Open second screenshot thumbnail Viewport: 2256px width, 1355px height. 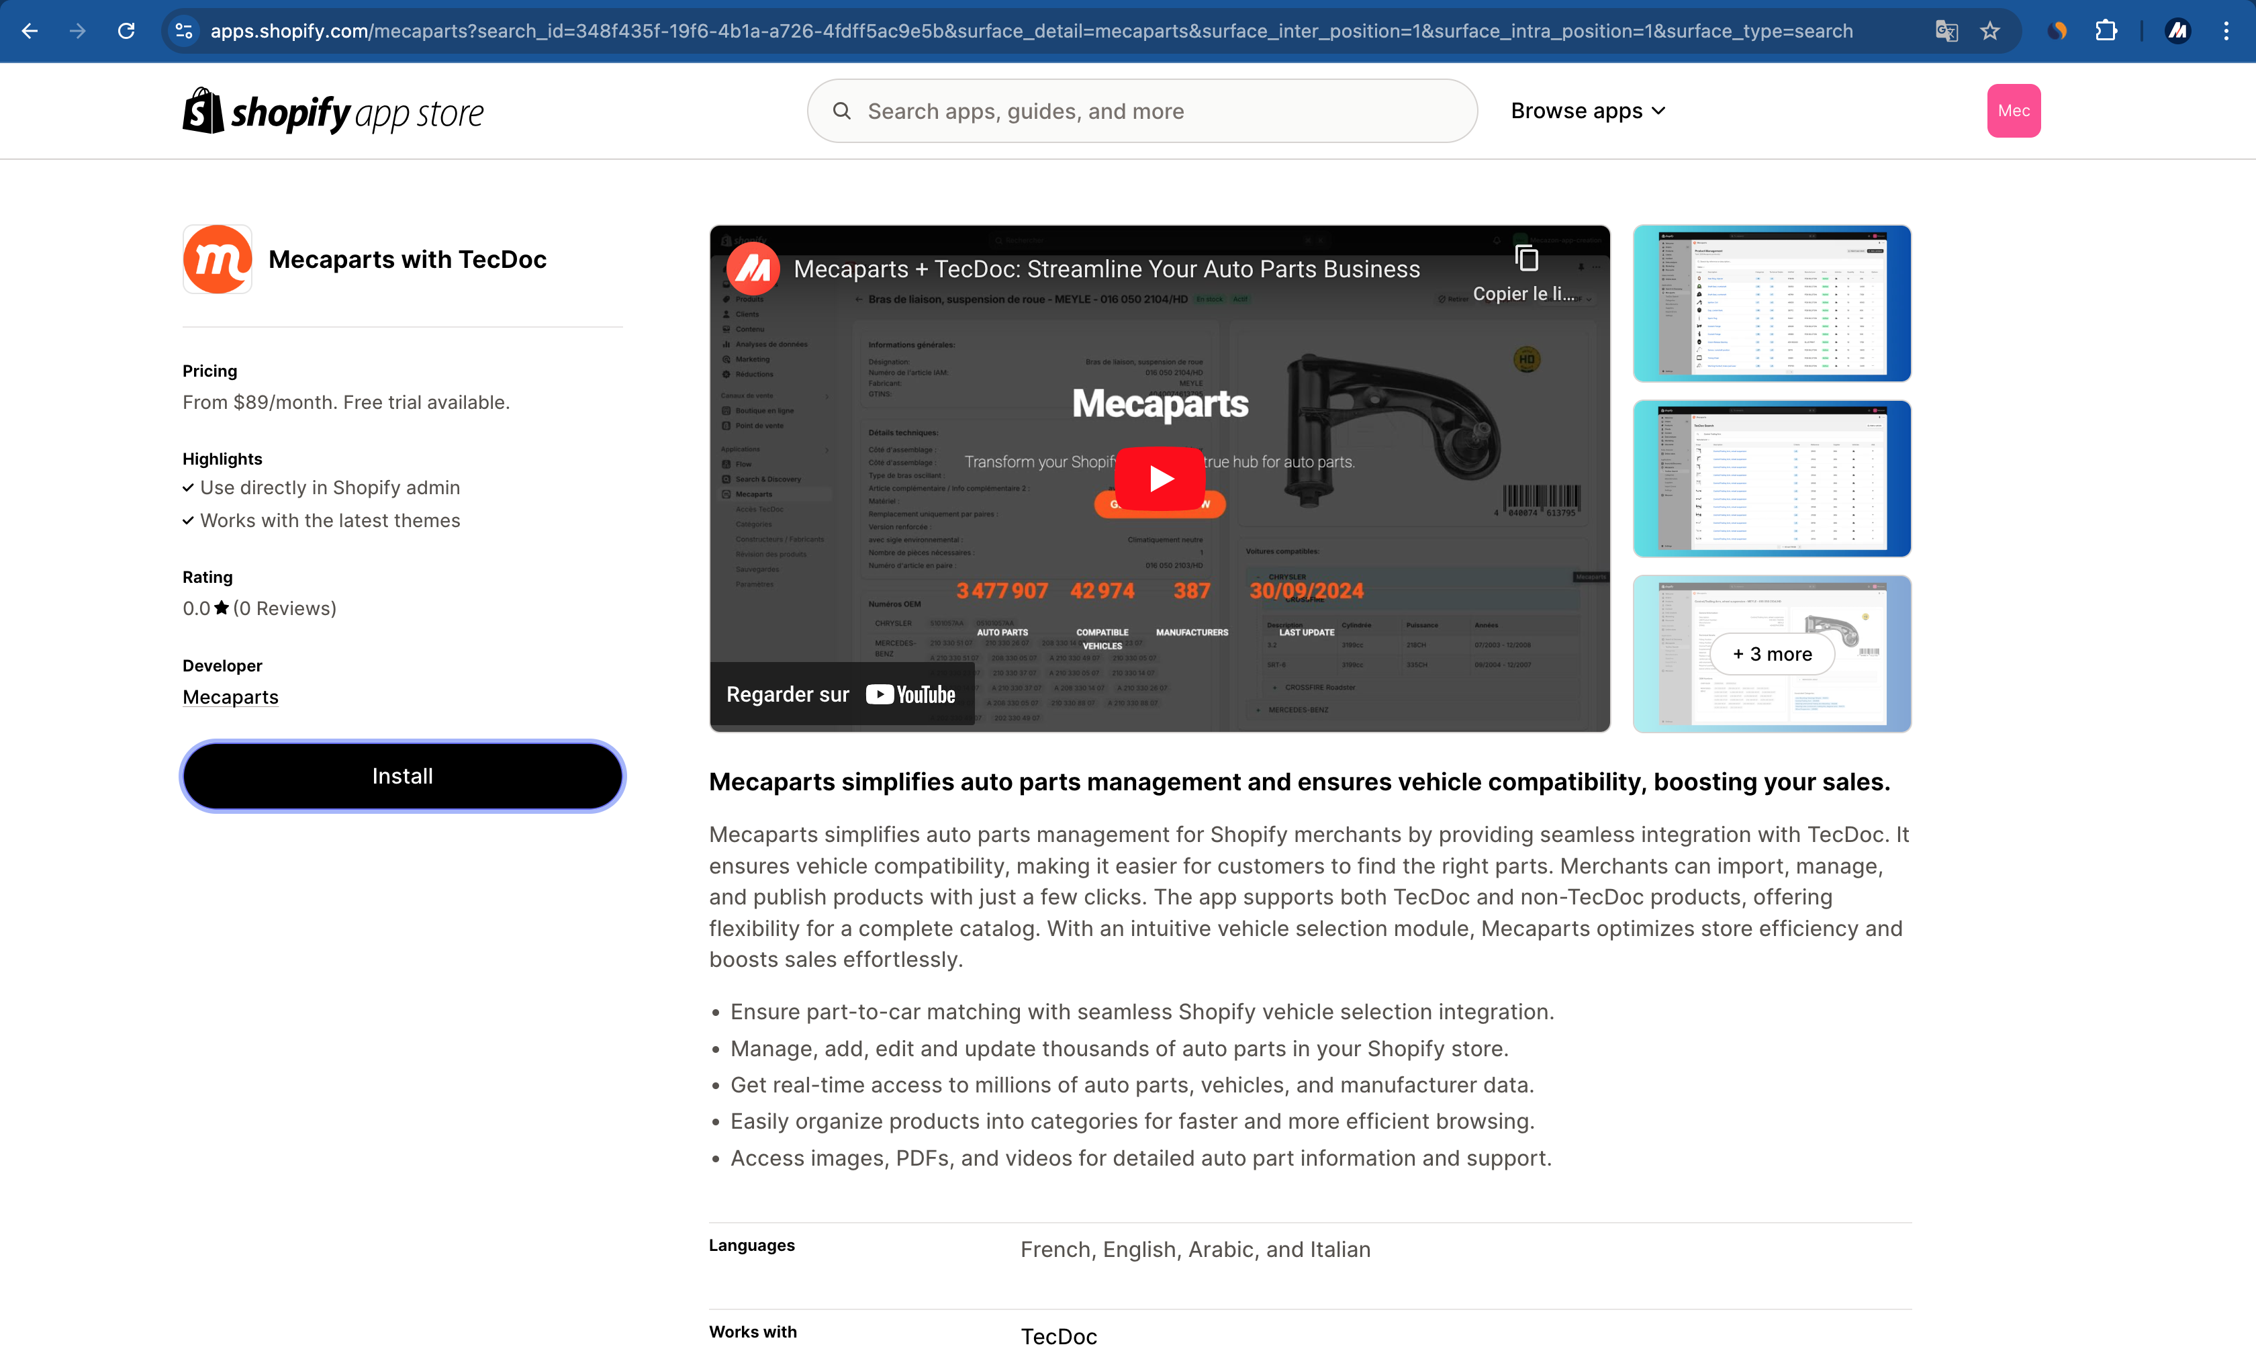click(x=1771, y=479)
